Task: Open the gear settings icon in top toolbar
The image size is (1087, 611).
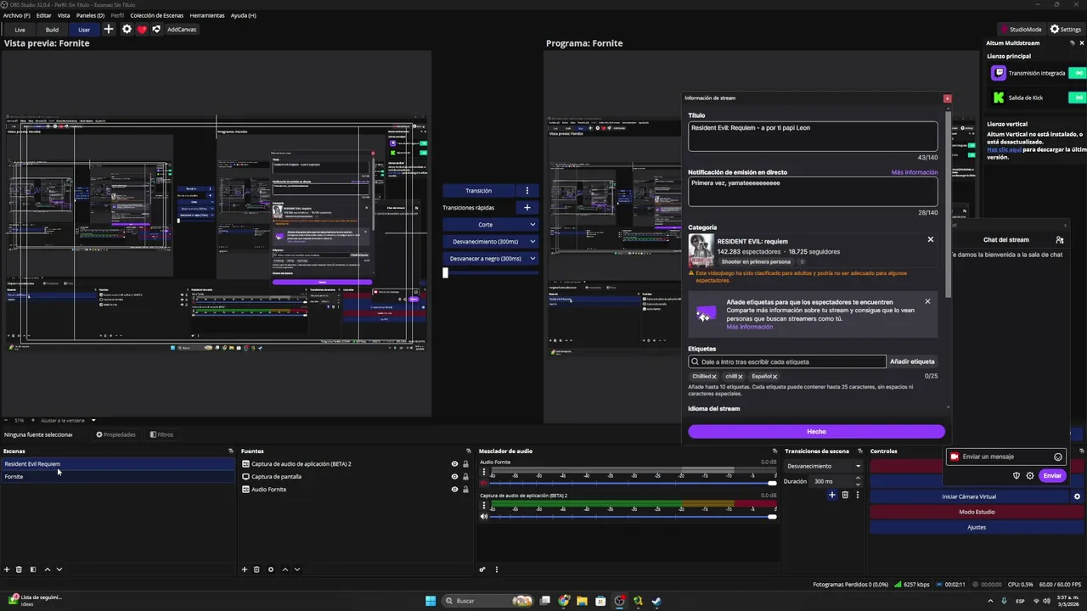Action: pos(127,29)
